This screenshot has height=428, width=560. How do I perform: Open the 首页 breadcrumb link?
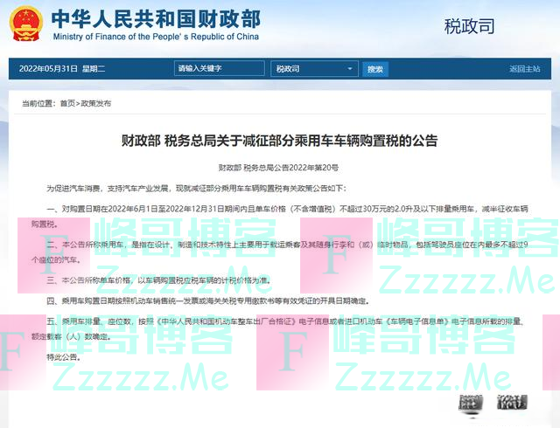pyautogui.click(x=68, y=104)
